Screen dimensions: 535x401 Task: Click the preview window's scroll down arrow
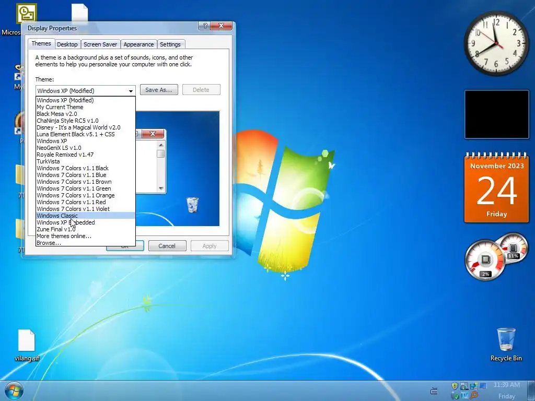(x=161, y=188)
